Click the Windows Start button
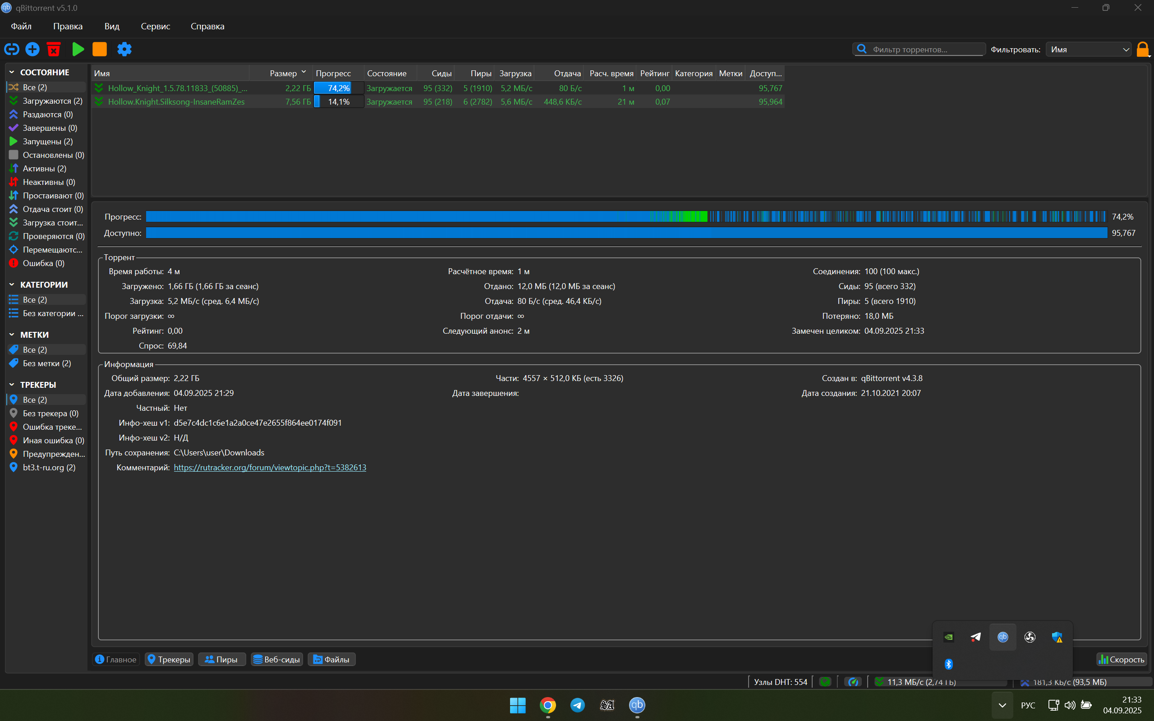The width and height of the screenshot is (1154, 721). tap(517, 705)
